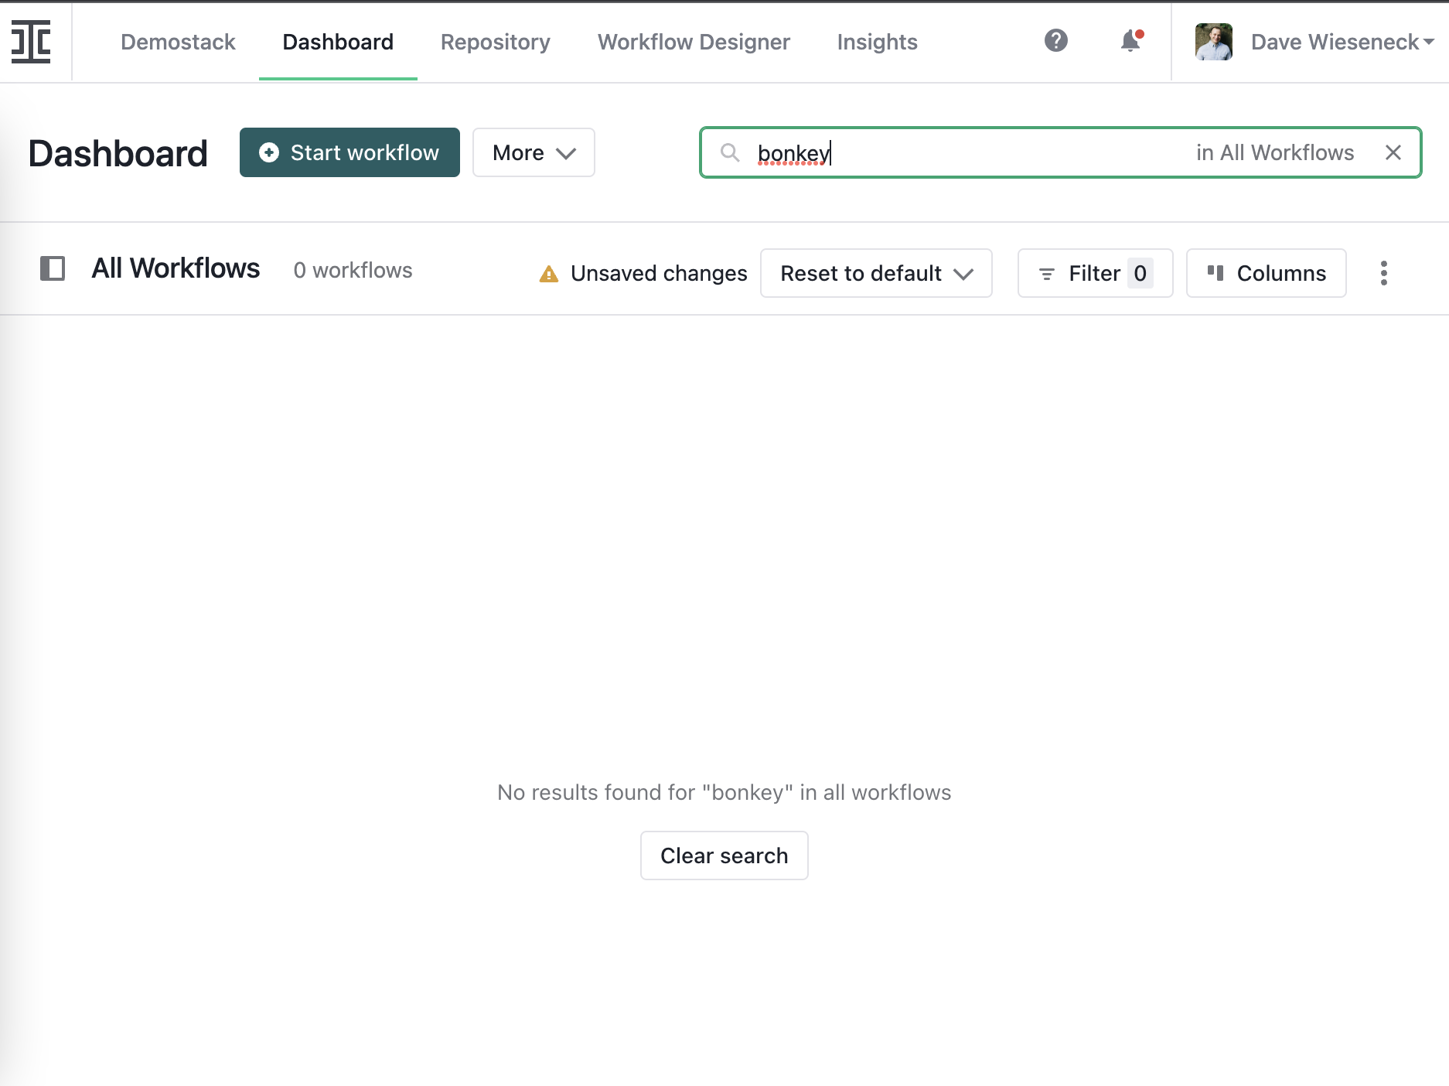Open the Filter button
This screenshot has width=1449, height=1086.
tap(1095, 273)
